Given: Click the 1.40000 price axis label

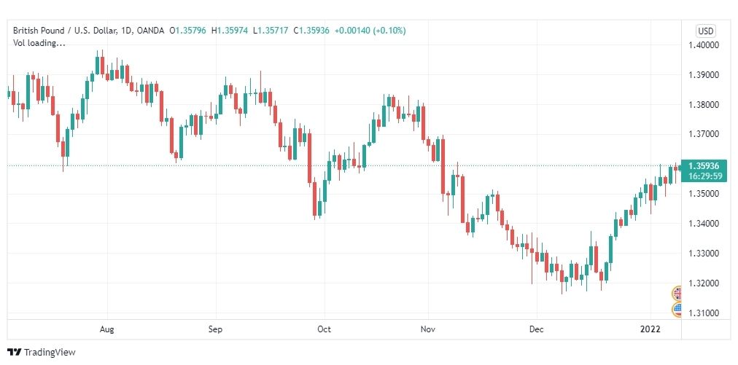Looking at the screenshot, I should coord(704,45).
